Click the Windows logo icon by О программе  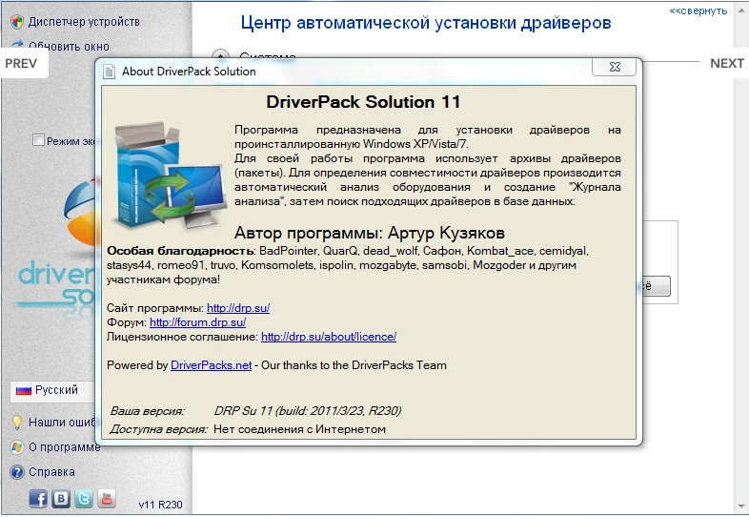pos(17,447)
